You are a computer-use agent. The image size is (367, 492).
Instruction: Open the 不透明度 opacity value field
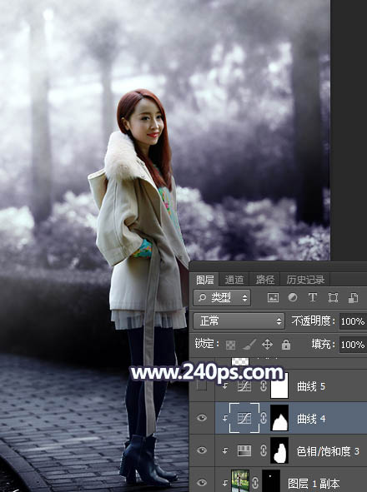(353, 321)
